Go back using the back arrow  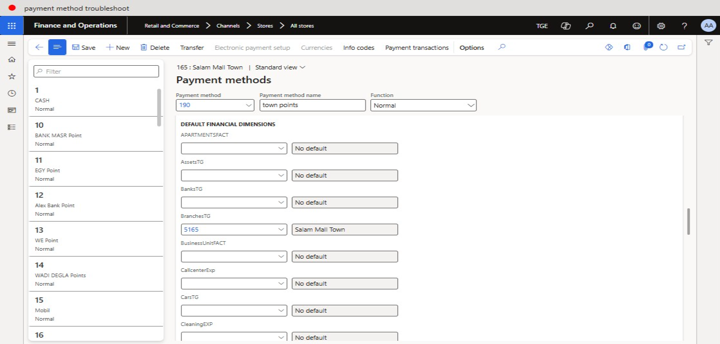point(39,47)
